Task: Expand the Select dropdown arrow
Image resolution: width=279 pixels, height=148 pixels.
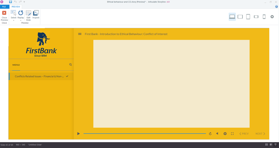Action: pyautogui.click(x=13, y=20)
